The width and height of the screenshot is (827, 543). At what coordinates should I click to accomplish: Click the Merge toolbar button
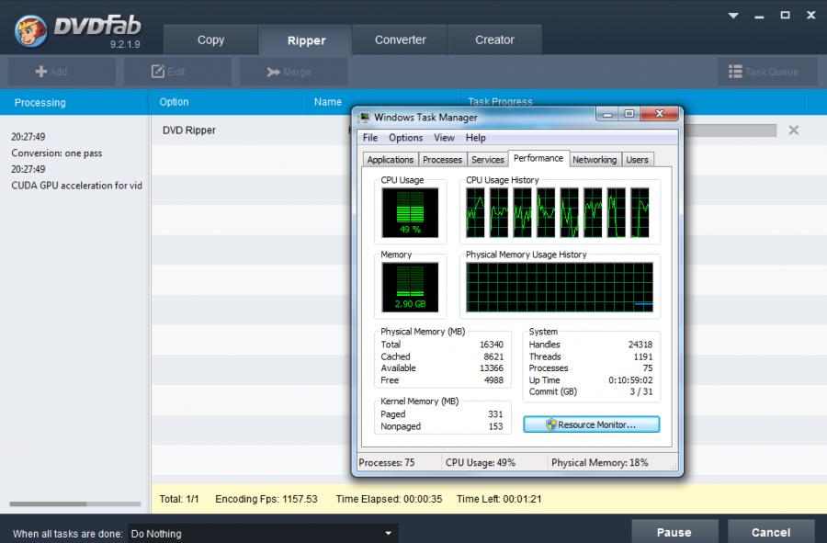point(294,72)
